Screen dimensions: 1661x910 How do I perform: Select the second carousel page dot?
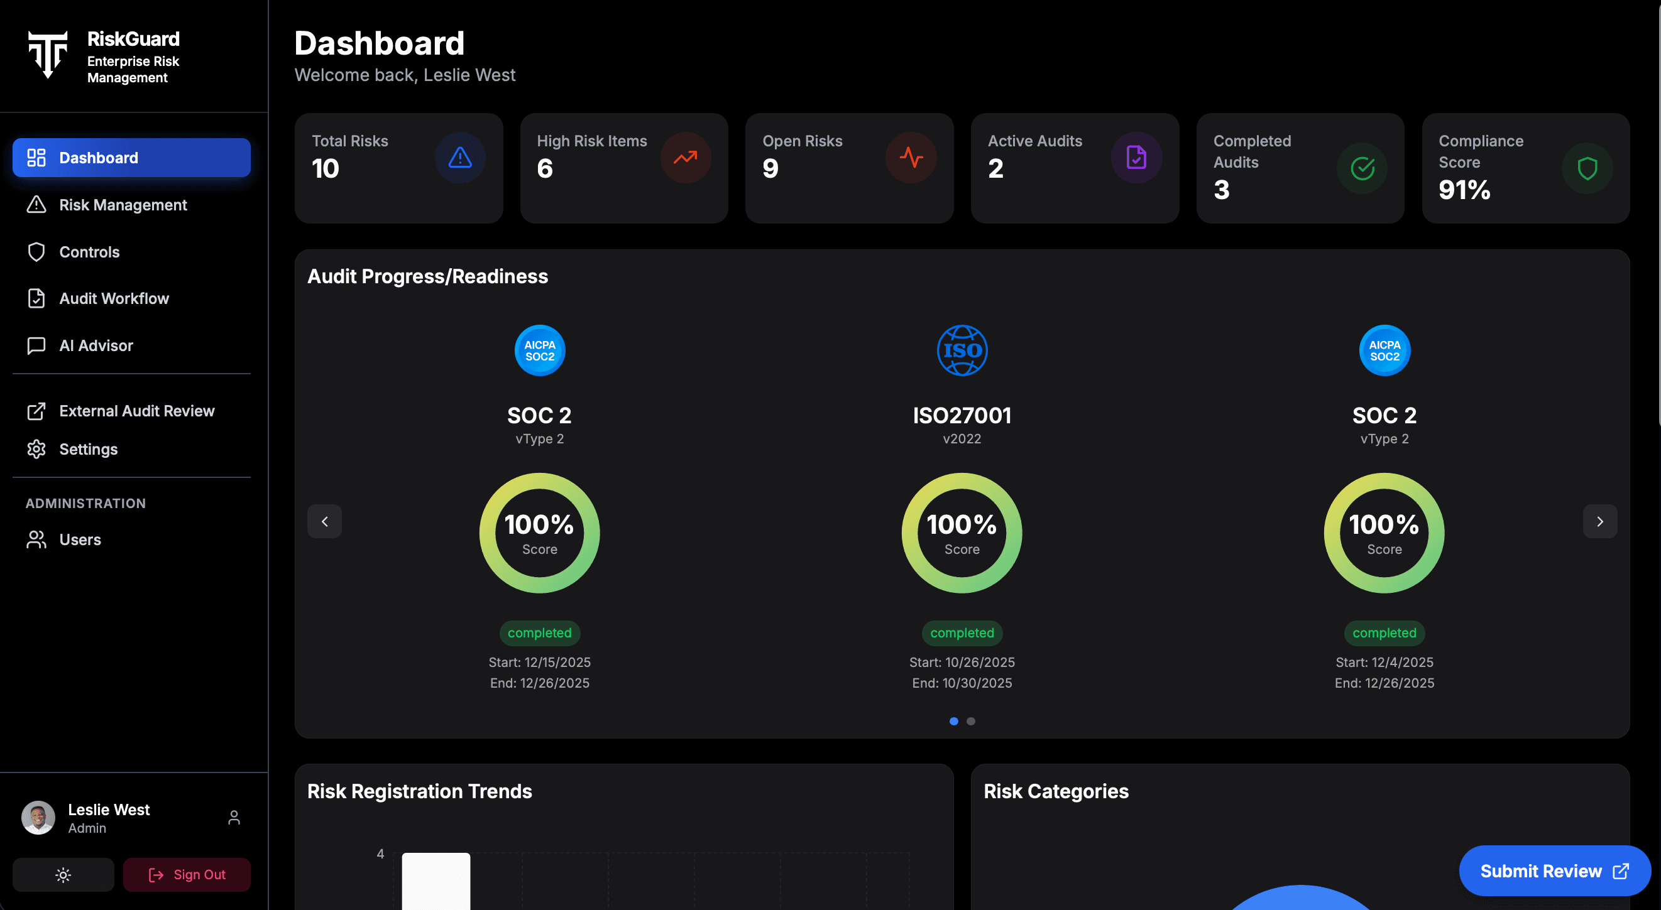coord(970,721)
